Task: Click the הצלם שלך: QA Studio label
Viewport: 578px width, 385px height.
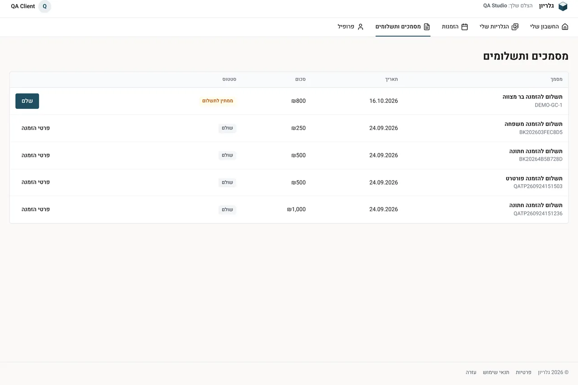Action: pyautogui.click(x=508, y=6)
